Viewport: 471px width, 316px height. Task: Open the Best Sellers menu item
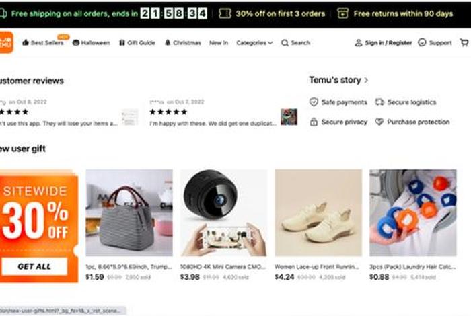click(x=44, y=42)
